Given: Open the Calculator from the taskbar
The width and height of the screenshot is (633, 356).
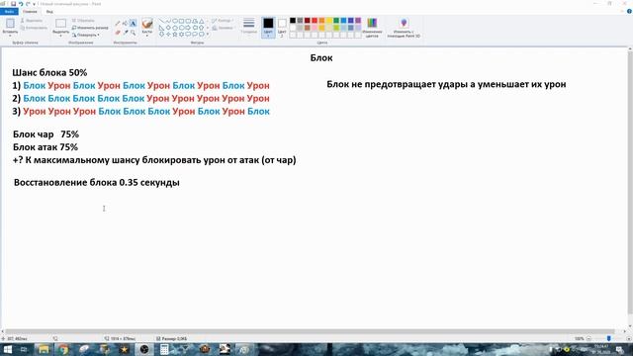Looking at the screenshot, I should pos(164,349).
